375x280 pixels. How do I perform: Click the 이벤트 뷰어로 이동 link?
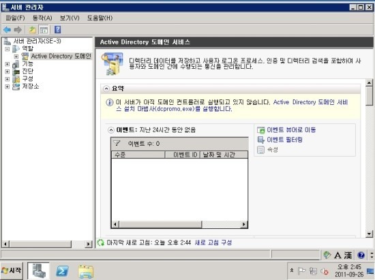291,129
